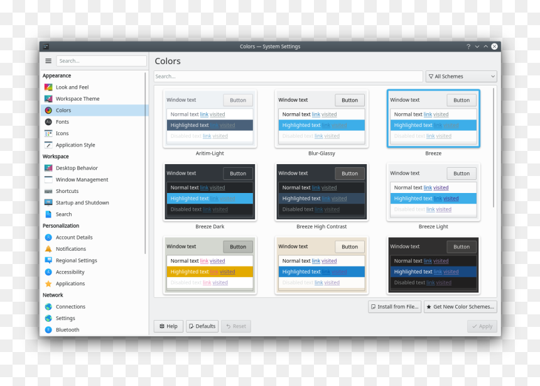Click the Reset button
Screen dimensions: 540x386
pos(236,326)
